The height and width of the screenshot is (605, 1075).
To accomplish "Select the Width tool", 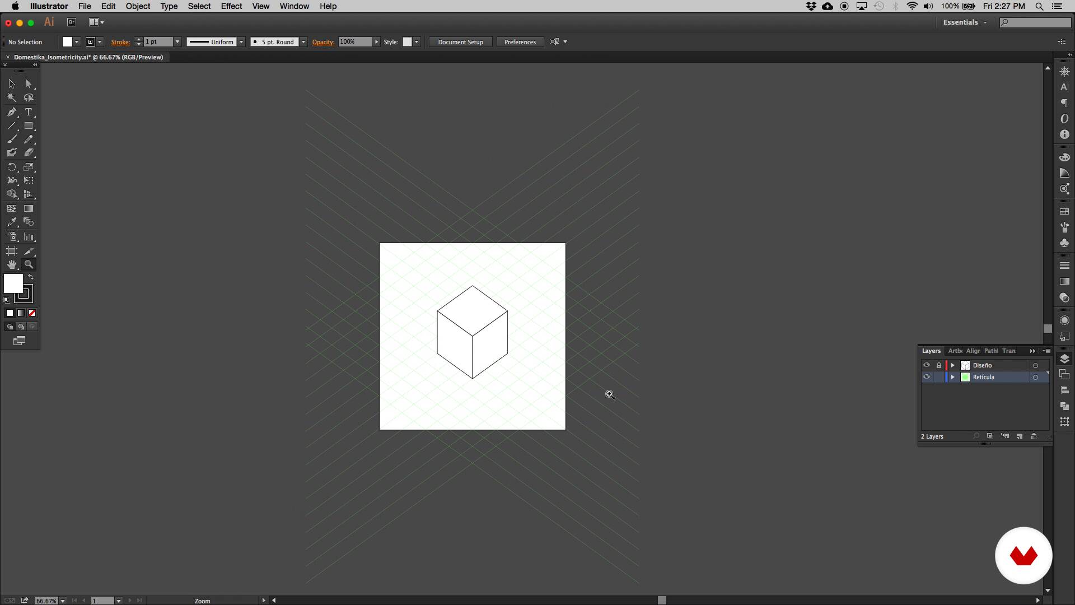I will 12,180.
